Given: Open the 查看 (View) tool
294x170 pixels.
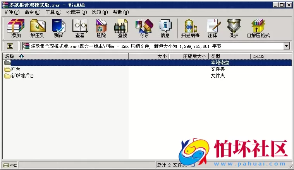Looking at the screenshot, I should pos(80,28).
